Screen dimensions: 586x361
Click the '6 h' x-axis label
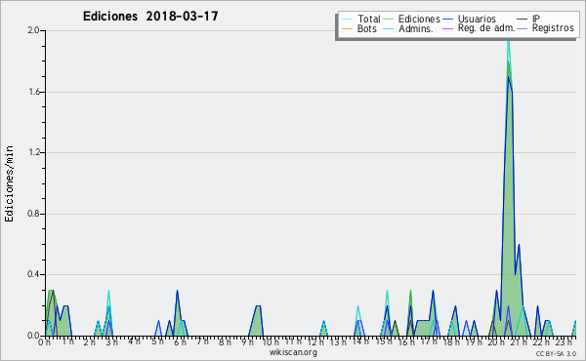coord(180,342)
